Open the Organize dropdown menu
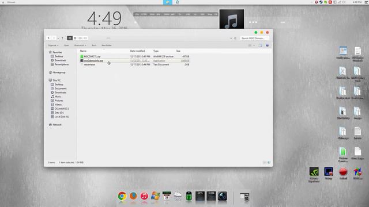369x207 pixels. point(53,45)
